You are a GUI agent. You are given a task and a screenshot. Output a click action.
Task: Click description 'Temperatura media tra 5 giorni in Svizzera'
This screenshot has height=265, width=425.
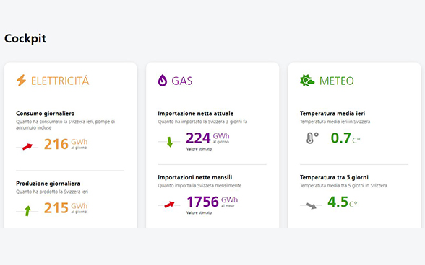click(x=343, y=185)
